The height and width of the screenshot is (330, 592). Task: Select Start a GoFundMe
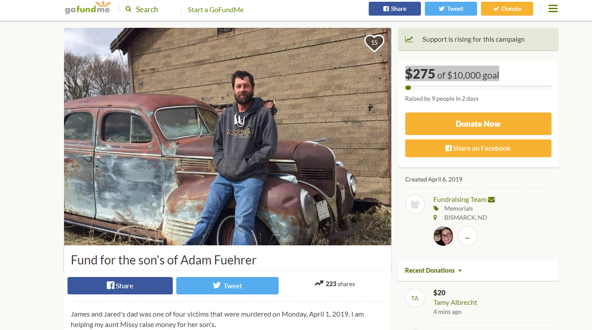215,9
